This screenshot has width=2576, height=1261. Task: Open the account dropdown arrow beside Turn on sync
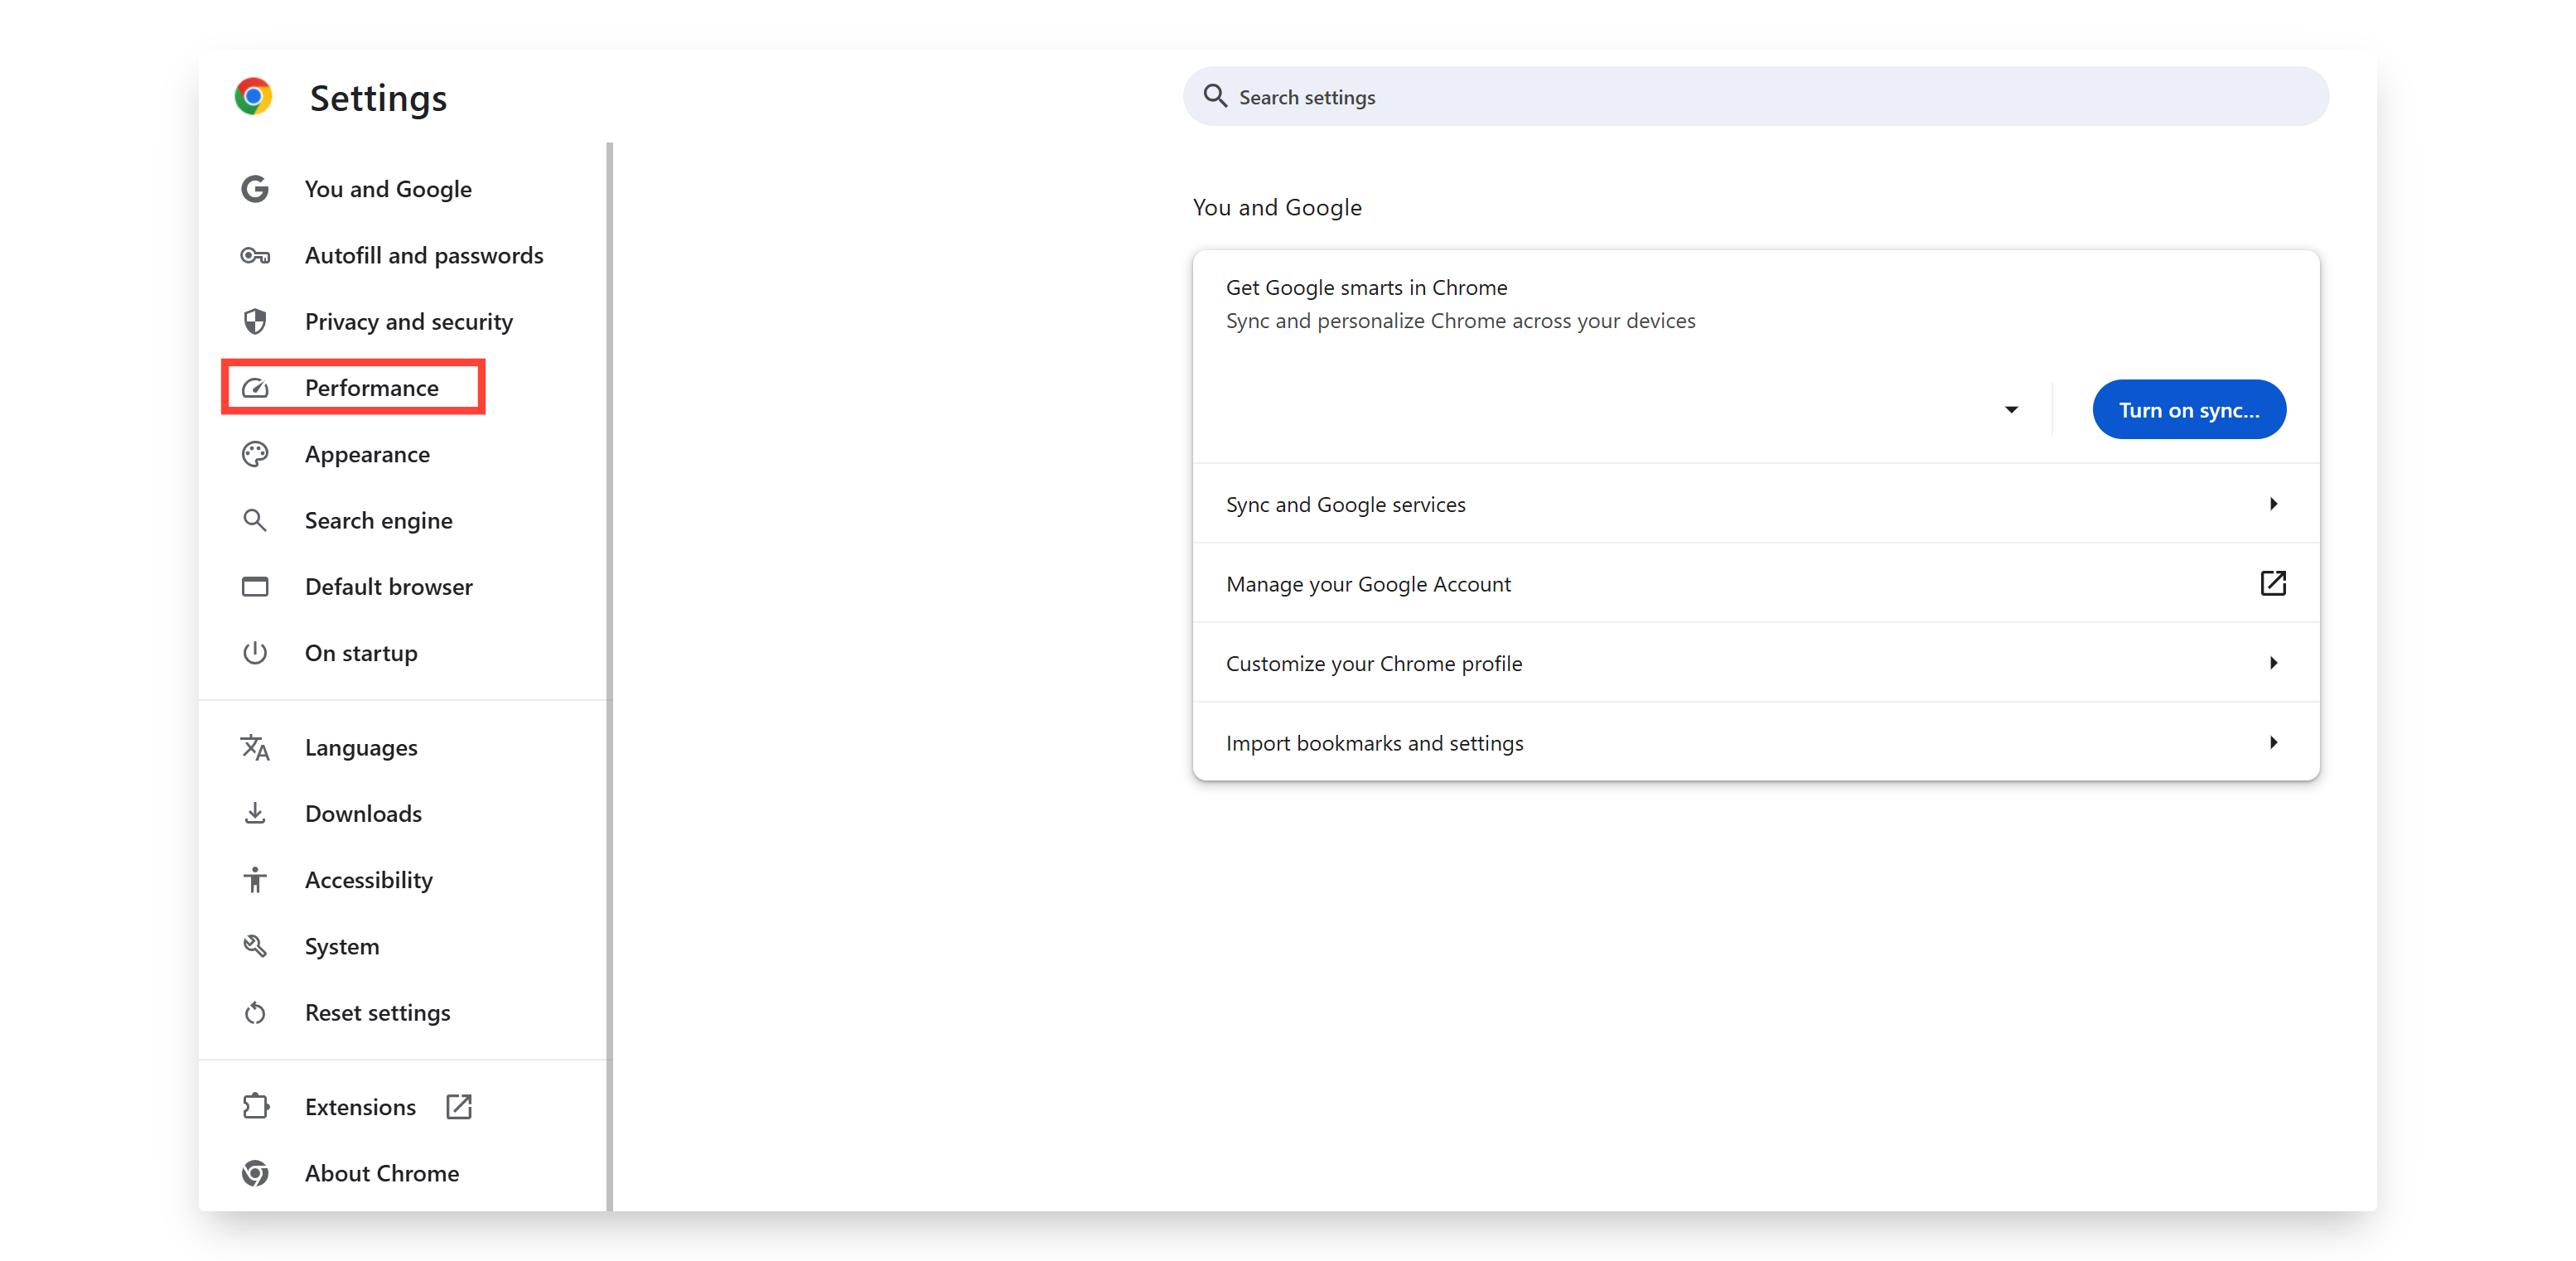pos(2011,410)
